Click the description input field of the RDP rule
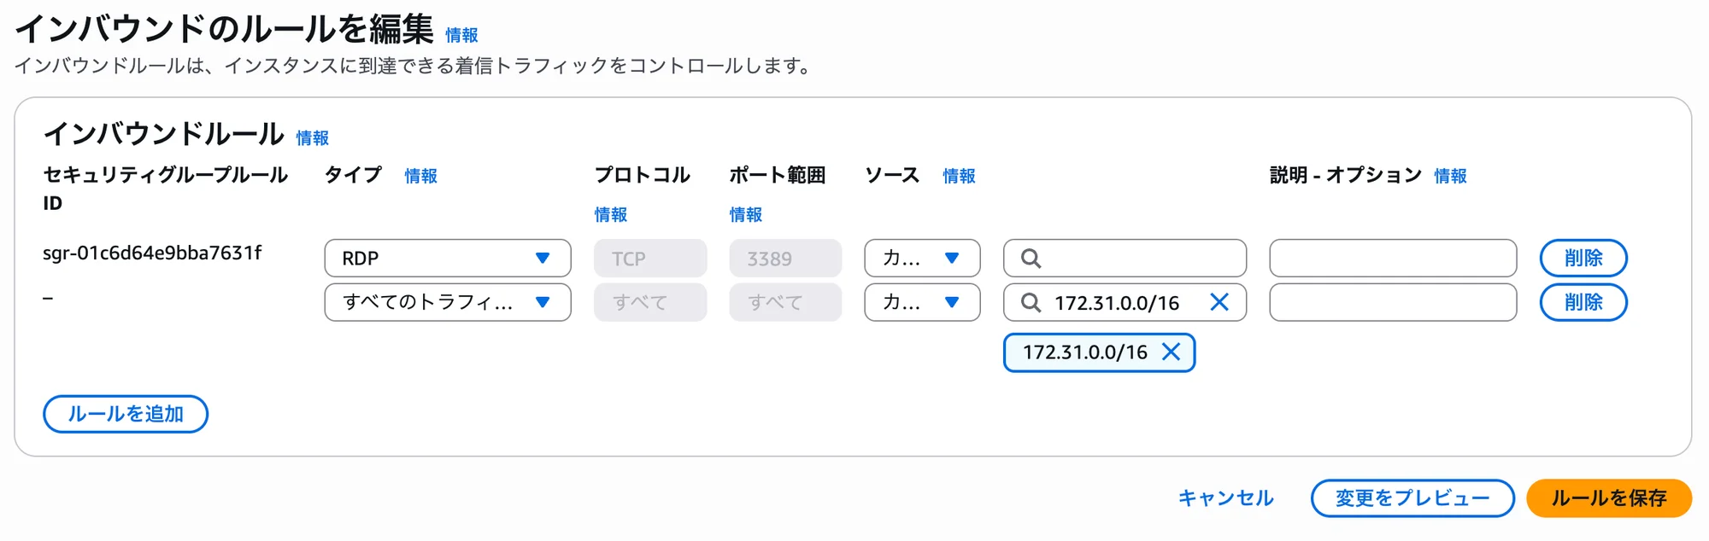1709x541 pixels. pos(1392,257)
